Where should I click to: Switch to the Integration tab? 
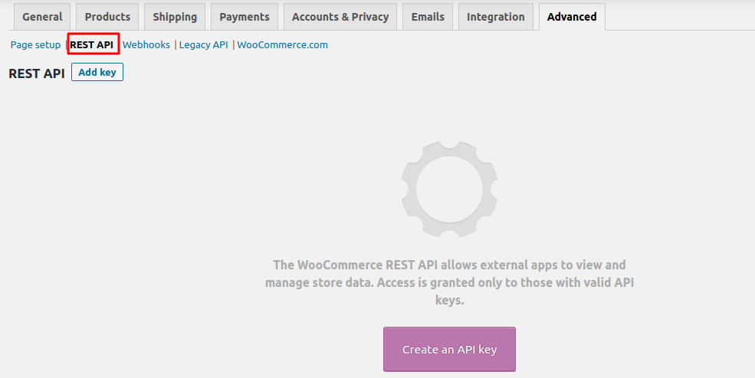496,17
